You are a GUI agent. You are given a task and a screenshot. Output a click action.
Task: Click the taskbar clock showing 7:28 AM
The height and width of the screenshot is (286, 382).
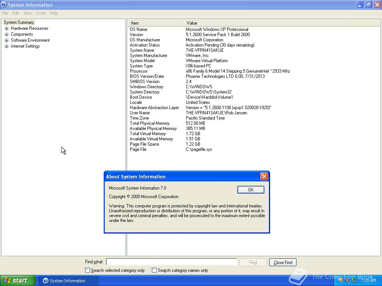tap(368, 280)
